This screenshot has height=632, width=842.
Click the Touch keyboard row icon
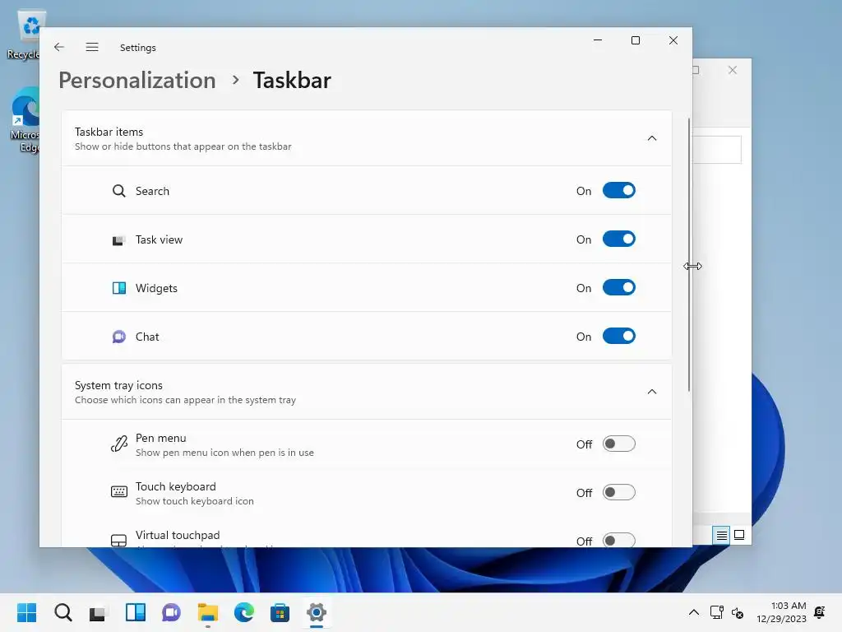coord(118,492)
